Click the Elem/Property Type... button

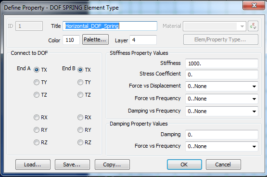point(221,39)
